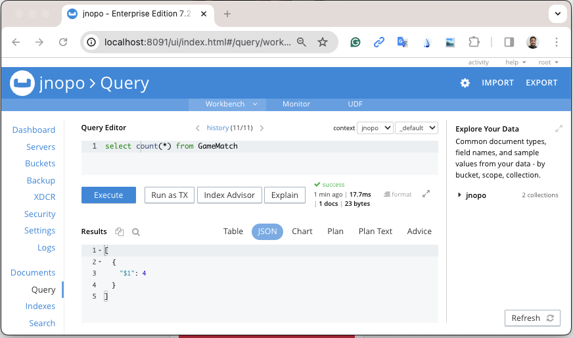Click EXPORT in the header
Screen dimensions: 573x338
click(x=541, y=83)
